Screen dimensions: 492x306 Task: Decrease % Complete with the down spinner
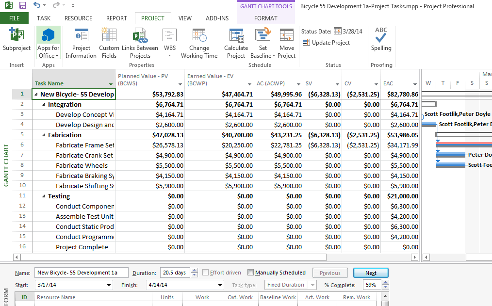386,287
